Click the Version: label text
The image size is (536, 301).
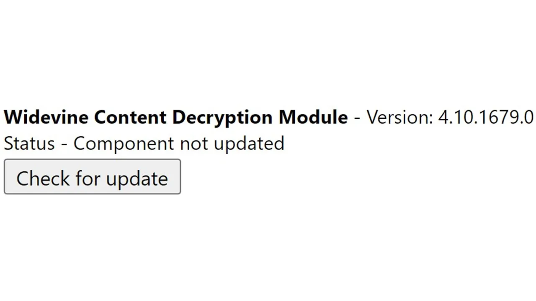click(400, 117)
